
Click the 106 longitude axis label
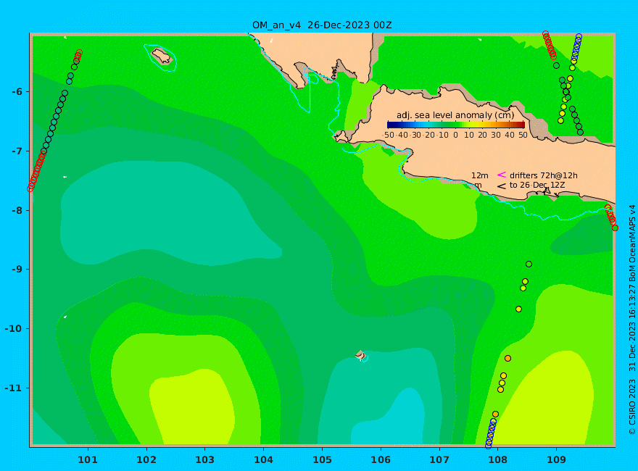tap(381, 460)
